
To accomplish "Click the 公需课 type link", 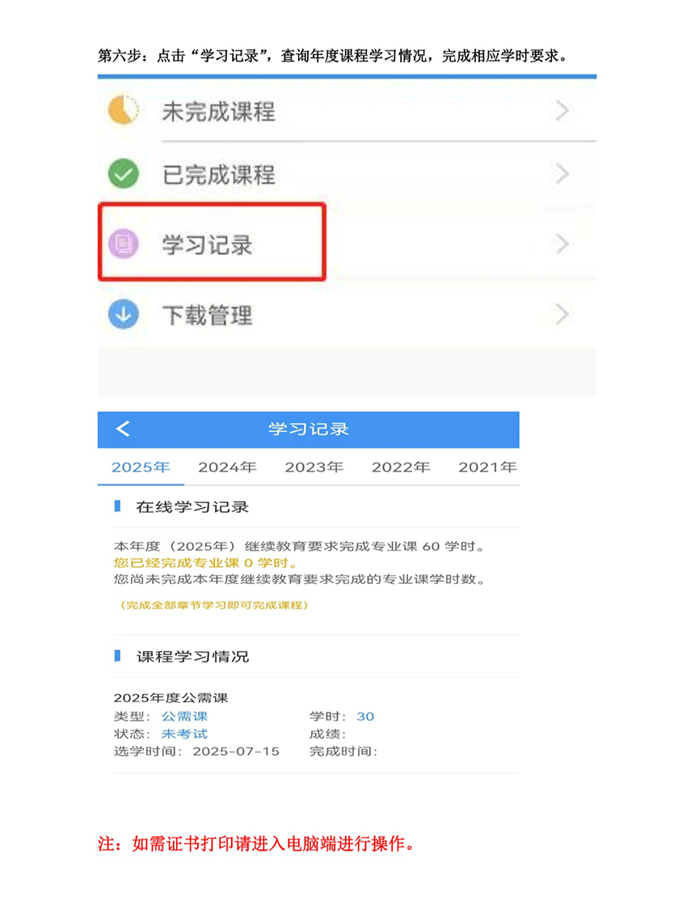I will (184, 717).
